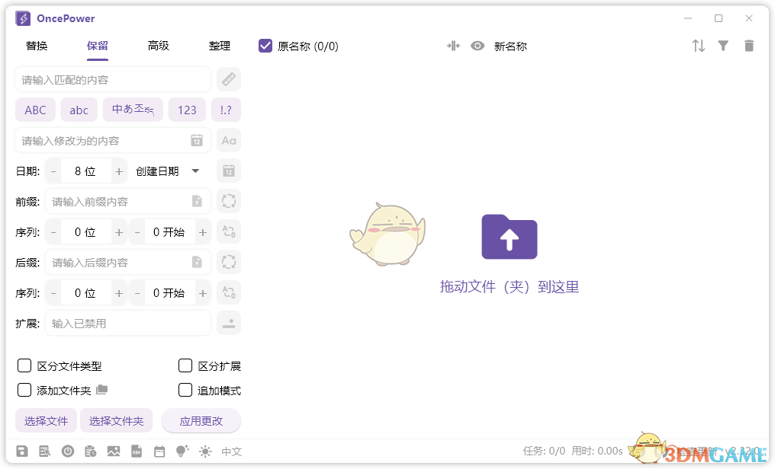
Task: Toggle the new name preview eye icon
Action: click(478, 46)
